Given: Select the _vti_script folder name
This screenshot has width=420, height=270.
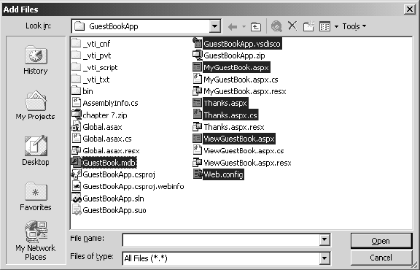Looking at the screenshot, I should tap(100, 67).
